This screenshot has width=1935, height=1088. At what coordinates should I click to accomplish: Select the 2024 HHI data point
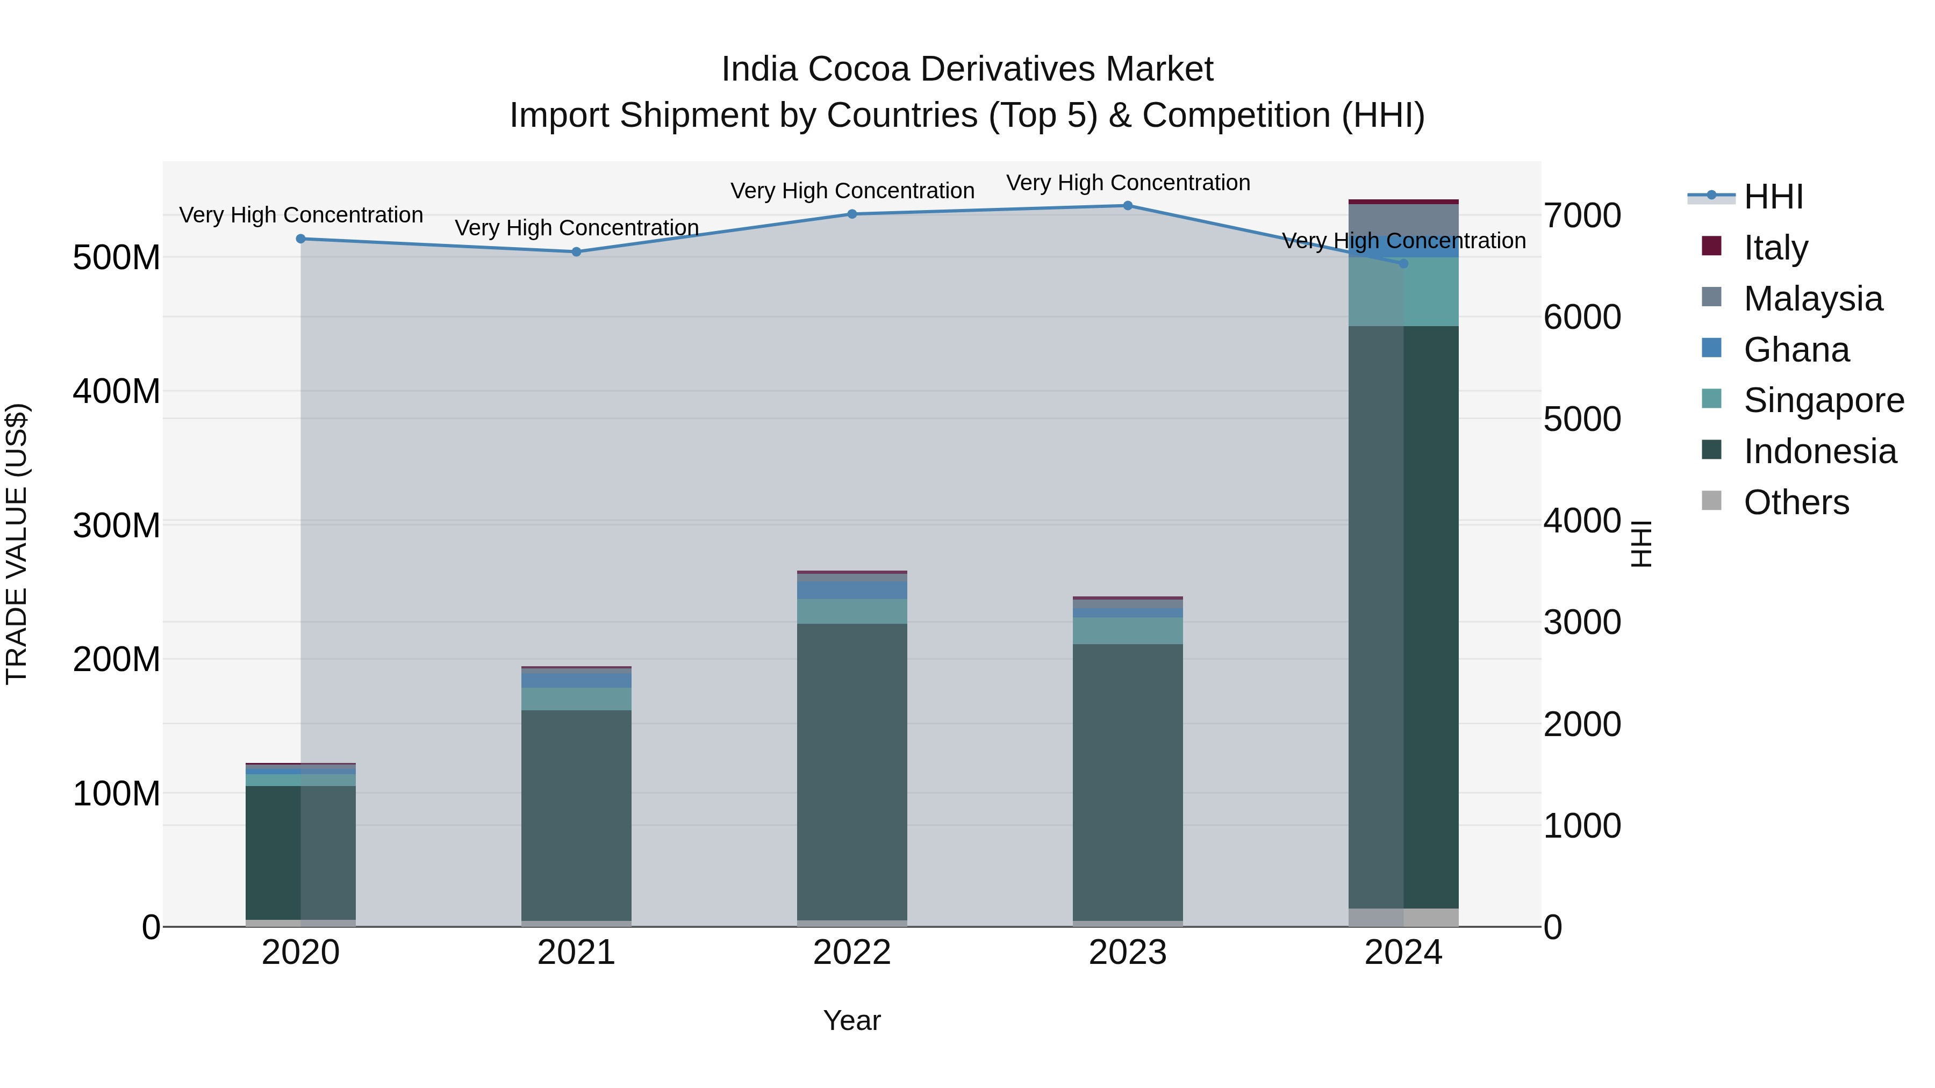[x=1403, y=264]
